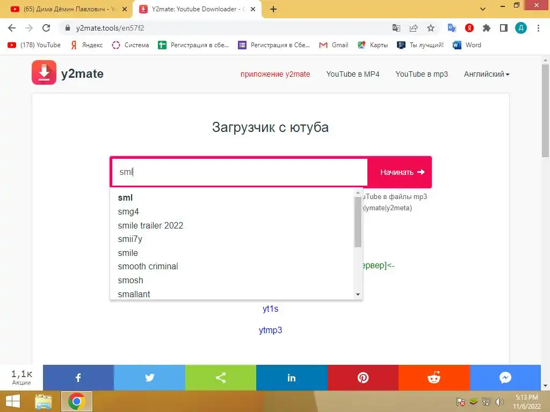Screen dimensions: 550x412
Task: Share on Pinterest
Action: [363, 378]
